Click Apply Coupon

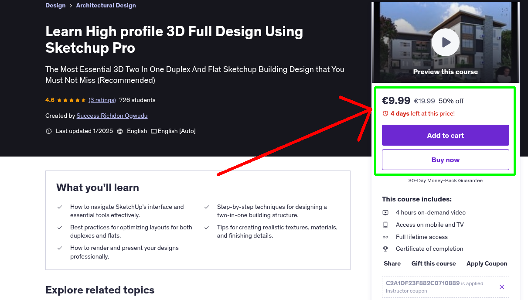tap(487, 263)
